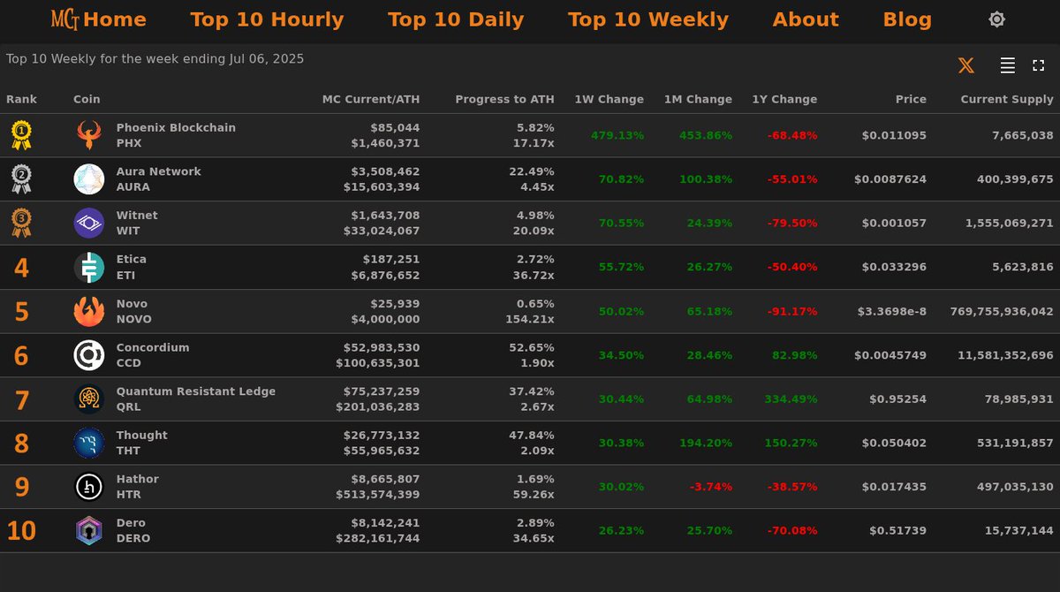Click the $52,983,530 Concordium market cap
The height and width of the screenshot is (592, 1060).
(x=382, y=347)
